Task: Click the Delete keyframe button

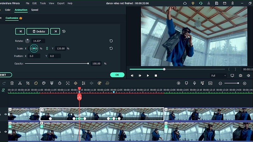Action: (38, 31)
